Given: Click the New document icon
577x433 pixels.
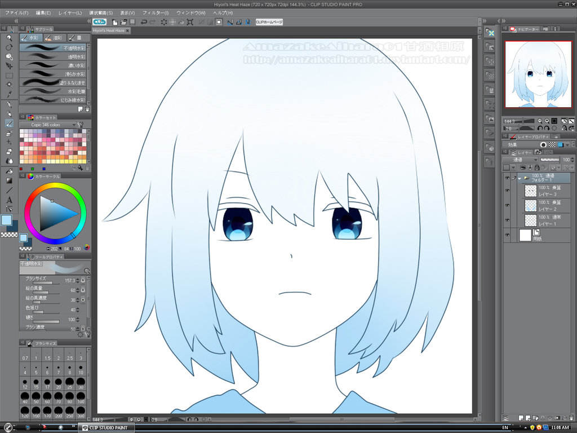Looking at the screenshot, I should pyautogui.click(x=115, y=22).
